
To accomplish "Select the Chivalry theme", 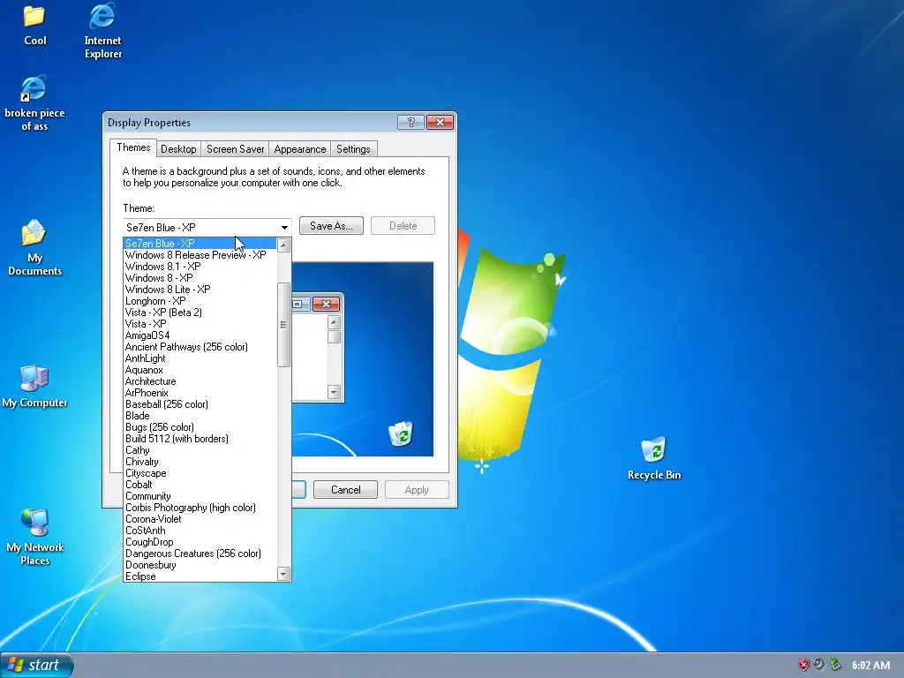I will (200, 462).
